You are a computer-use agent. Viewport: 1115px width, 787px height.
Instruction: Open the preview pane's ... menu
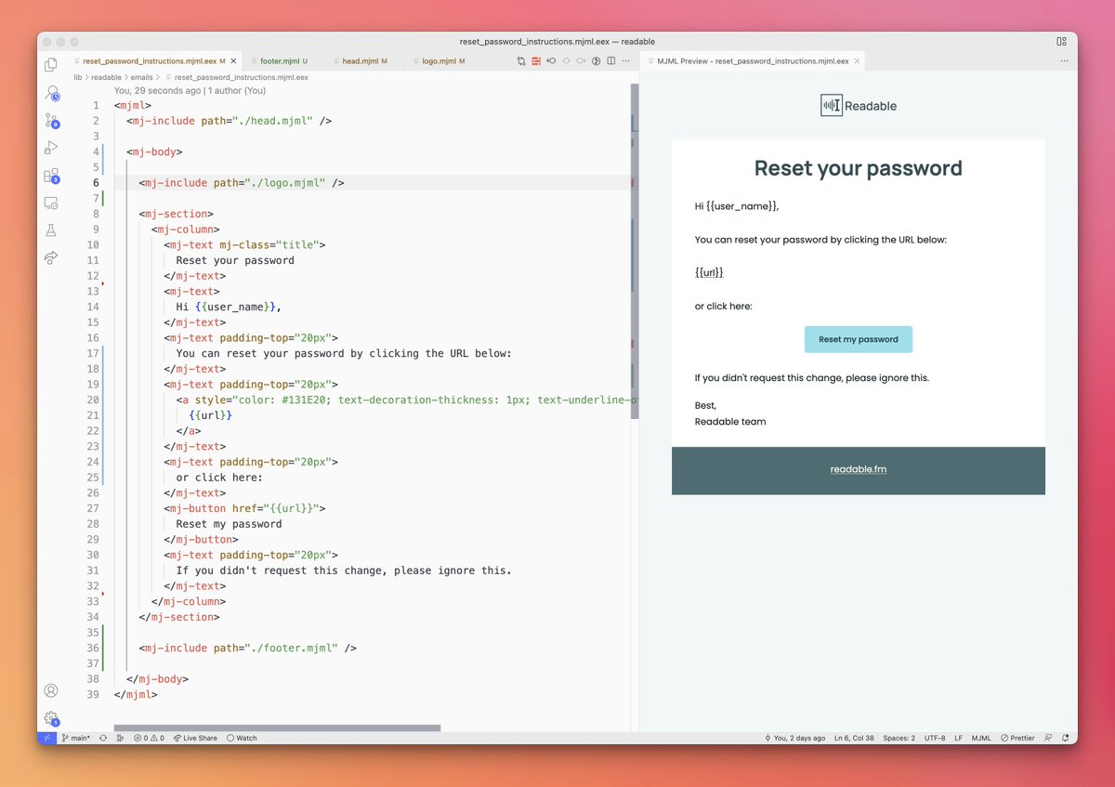pos(1065,59)
